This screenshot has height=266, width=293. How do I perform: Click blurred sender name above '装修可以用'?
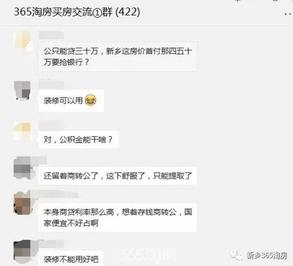[51, 84]
